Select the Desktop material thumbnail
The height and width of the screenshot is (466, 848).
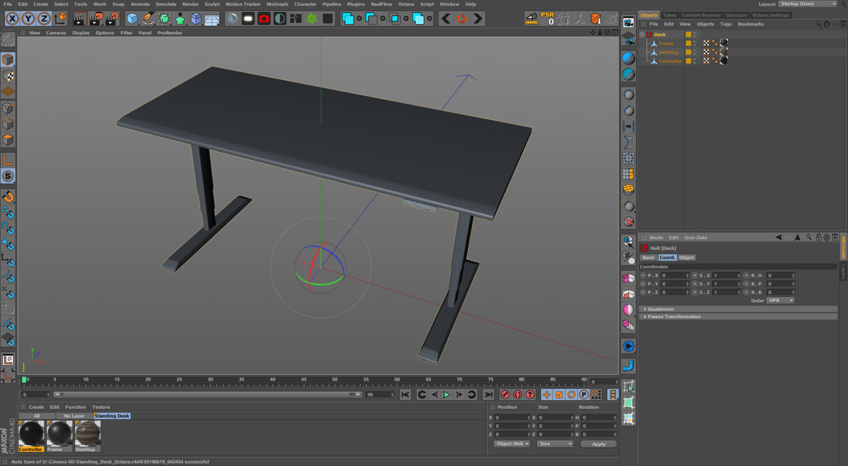coord(87,433)
